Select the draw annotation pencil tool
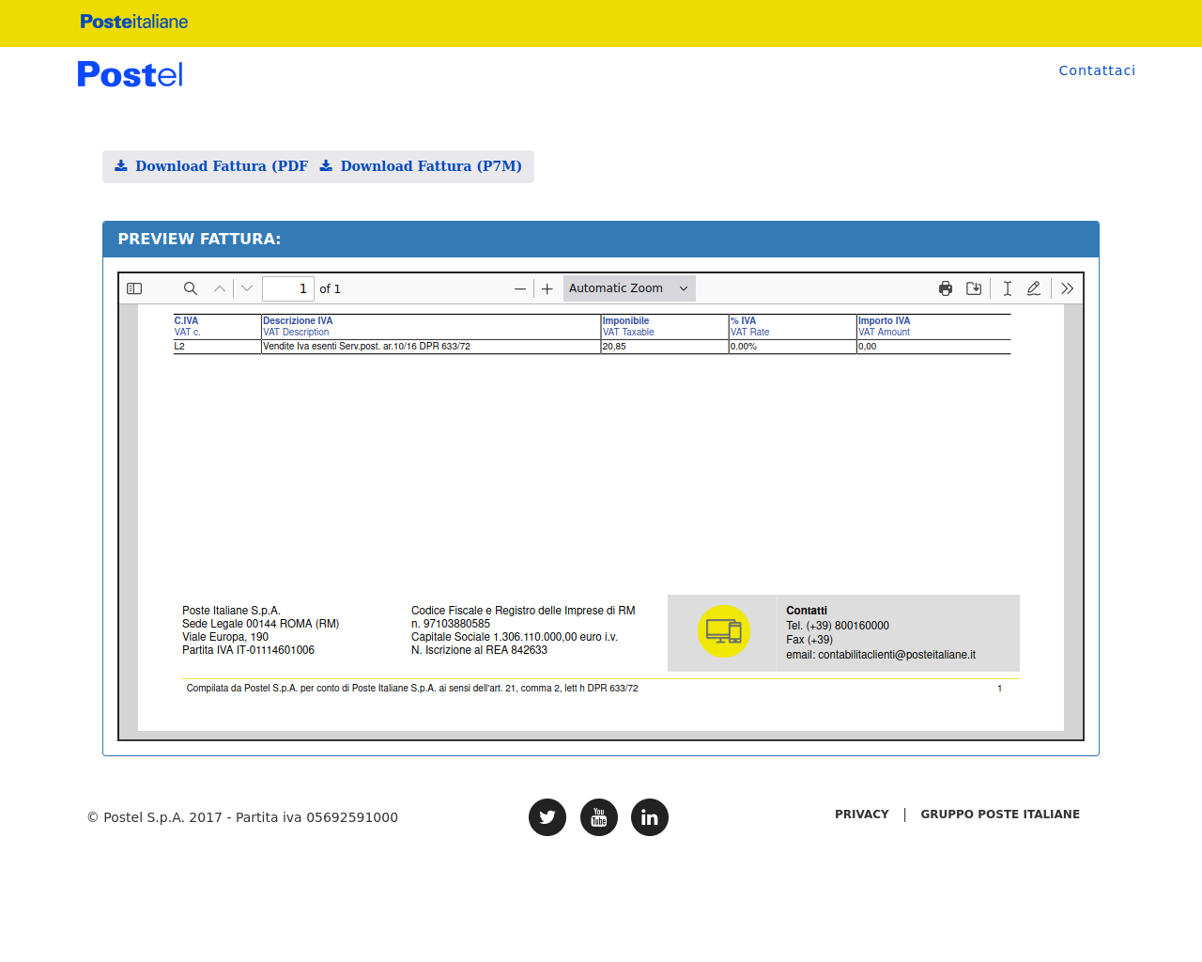Viewport: 1202px width, 962px height. click(x=1034, y=288)
